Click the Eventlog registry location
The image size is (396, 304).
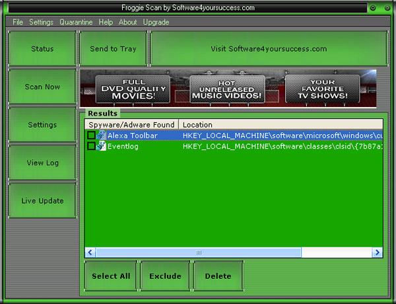pyautogui.click(x=282, y=146)
